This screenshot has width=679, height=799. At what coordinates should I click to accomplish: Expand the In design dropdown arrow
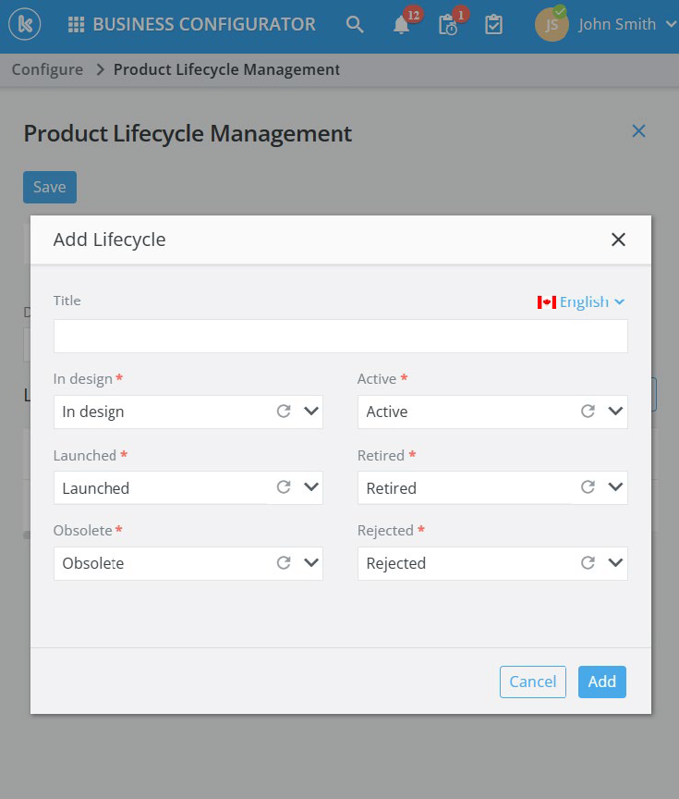point(311,412)
